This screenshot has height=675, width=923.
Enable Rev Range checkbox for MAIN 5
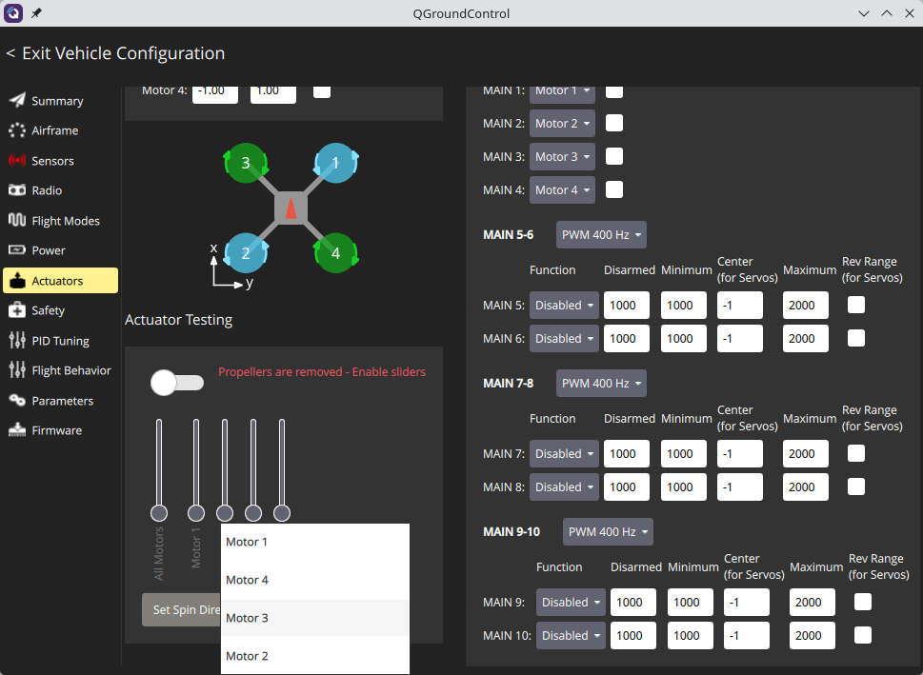(856, 305)
